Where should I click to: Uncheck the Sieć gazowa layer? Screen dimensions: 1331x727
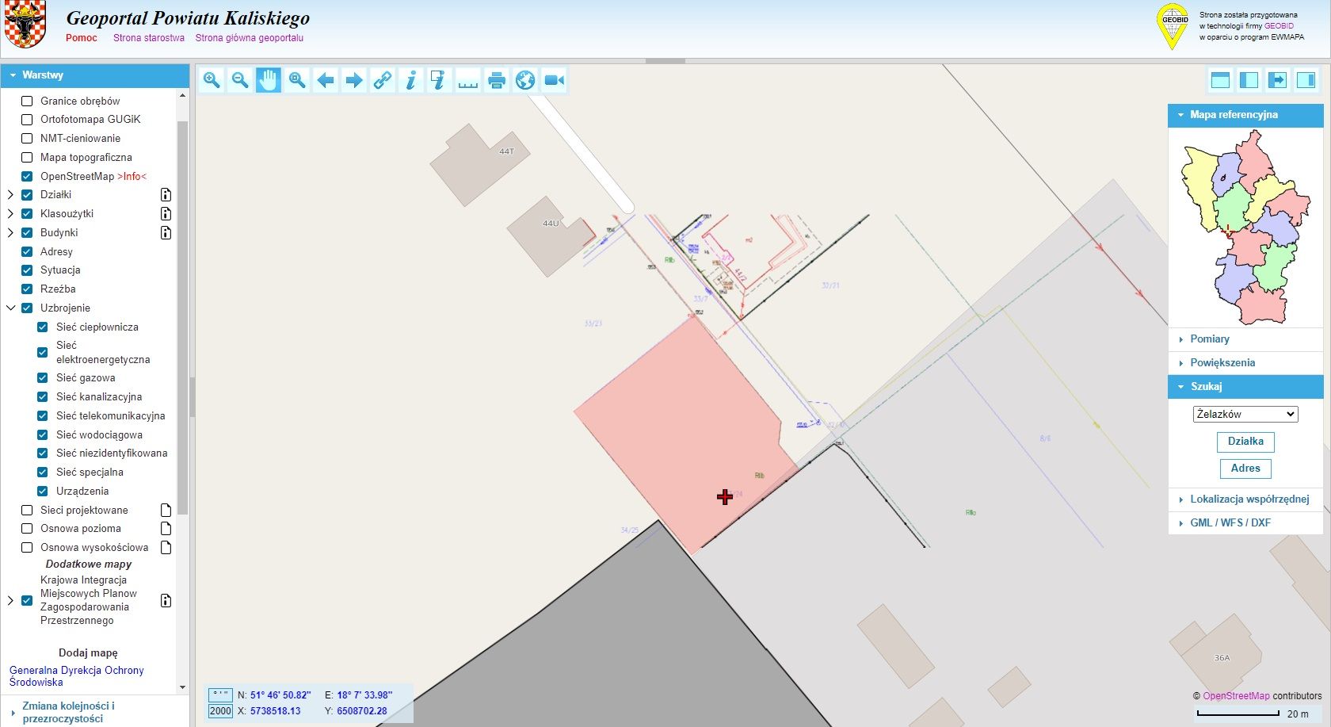point(43,378)
